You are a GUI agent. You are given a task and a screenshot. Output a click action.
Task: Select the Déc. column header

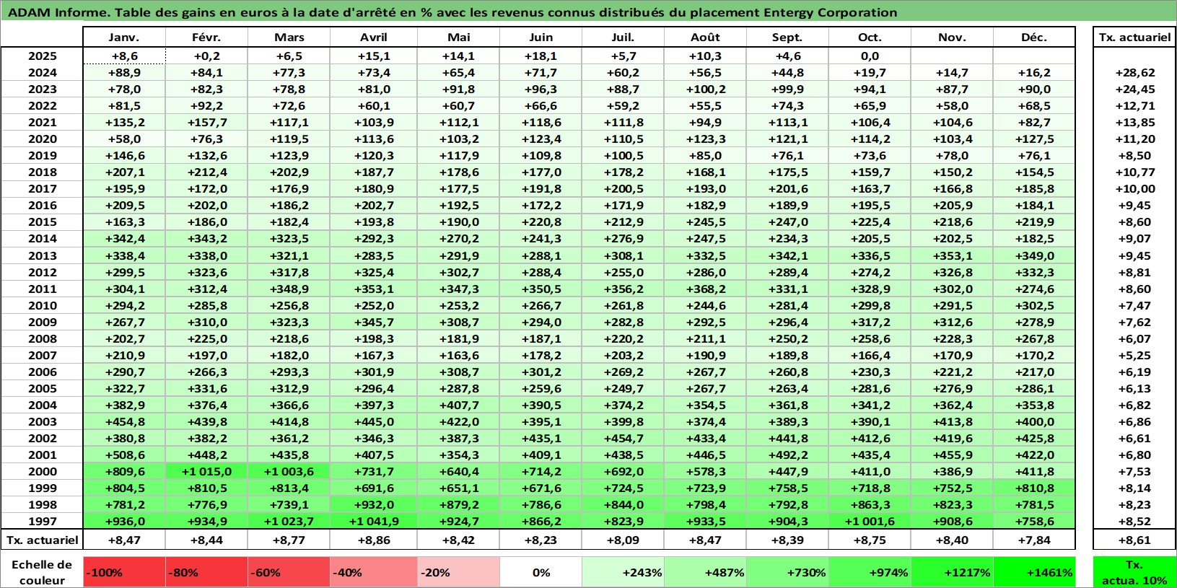tap(1034, 38)
